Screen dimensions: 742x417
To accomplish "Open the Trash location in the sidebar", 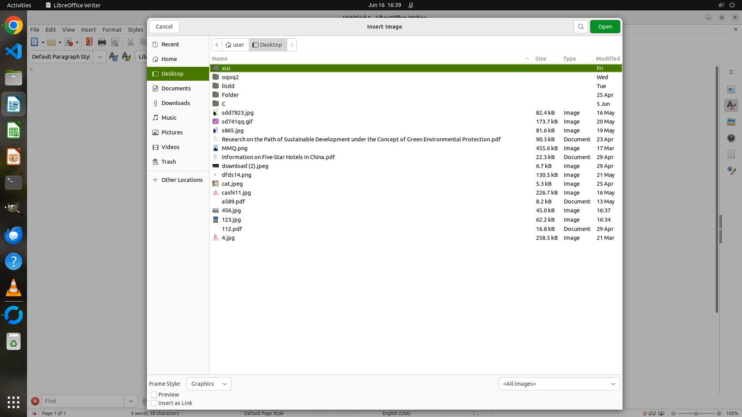I will tap(168, 162).
